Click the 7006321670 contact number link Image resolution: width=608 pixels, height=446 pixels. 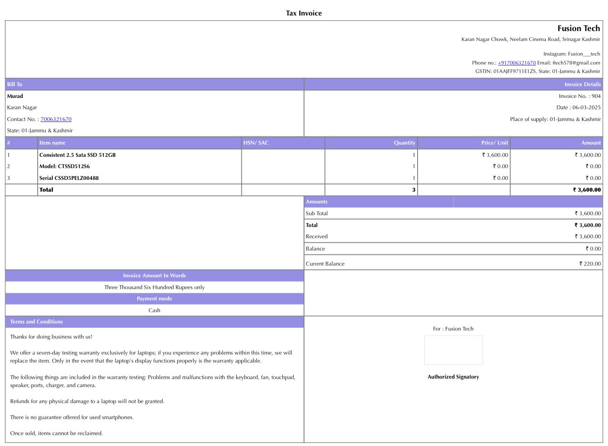56,119
